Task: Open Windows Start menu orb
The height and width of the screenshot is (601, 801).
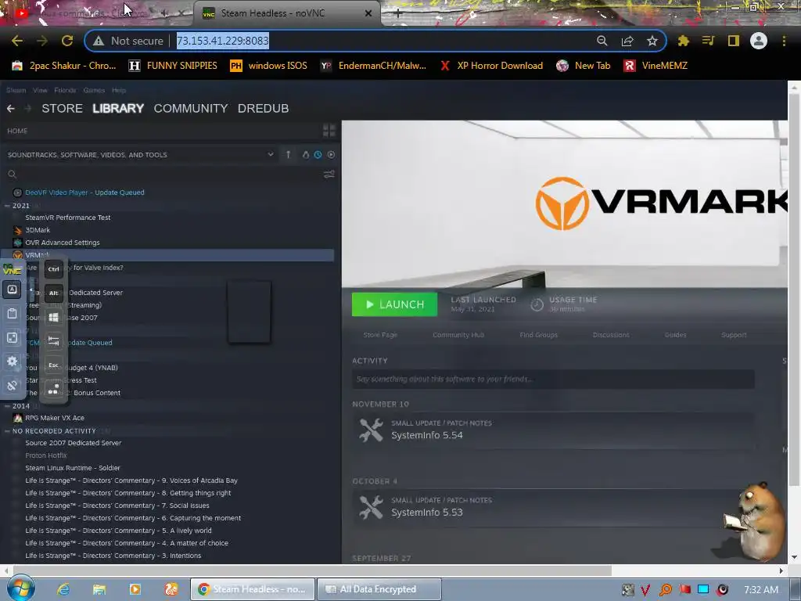Action: pyautogui.click(x=20, y=588)
